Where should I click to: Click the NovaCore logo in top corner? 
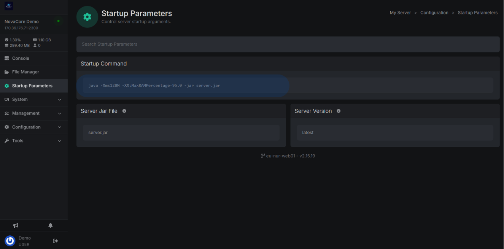(9, 6)
